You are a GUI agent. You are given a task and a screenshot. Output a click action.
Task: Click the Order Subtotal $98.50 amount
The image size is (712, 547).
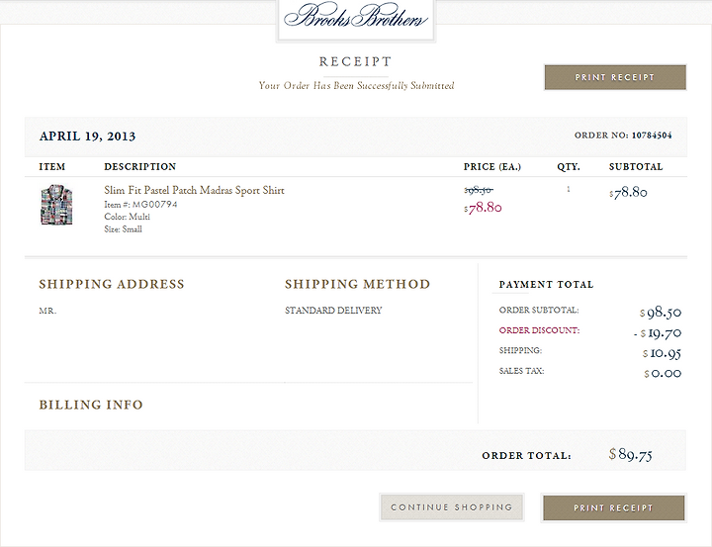pos(661,313)
